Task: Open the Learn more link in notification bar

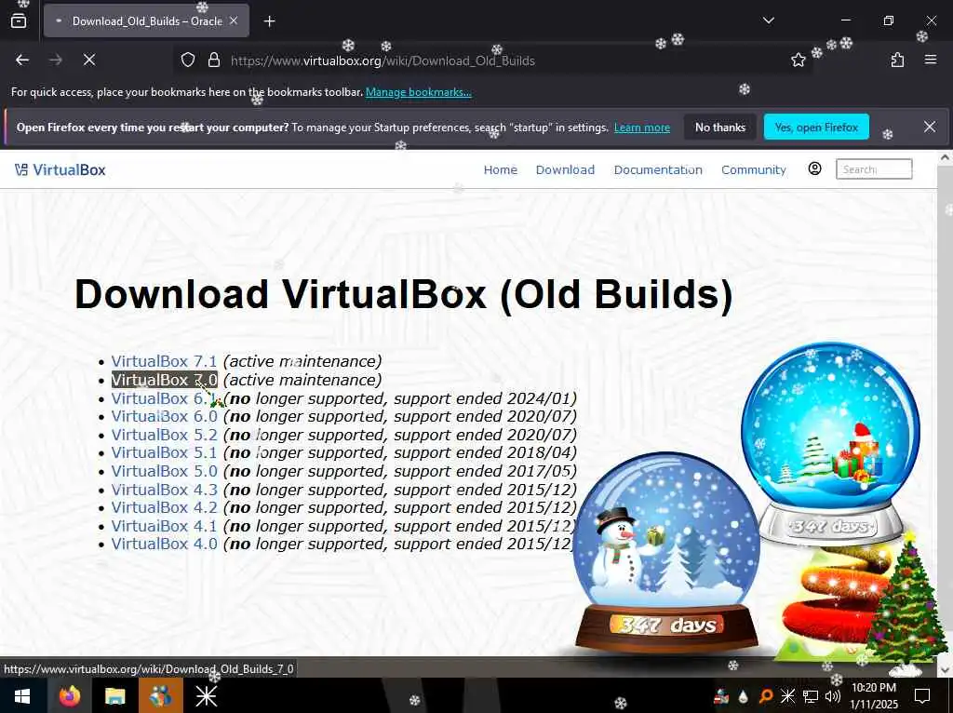Action: coord(642,128)
